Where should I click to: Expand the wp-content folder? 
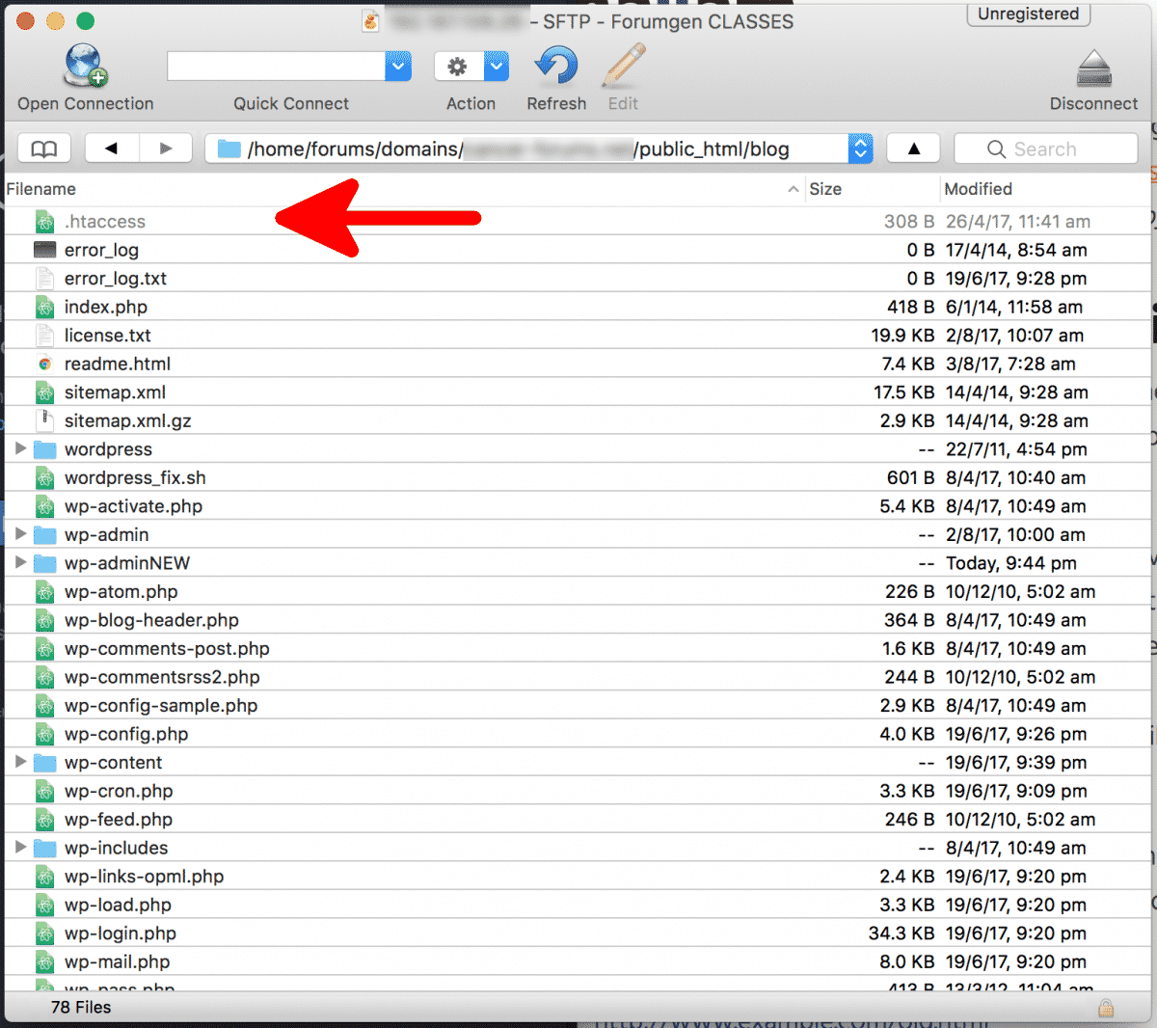20,762
